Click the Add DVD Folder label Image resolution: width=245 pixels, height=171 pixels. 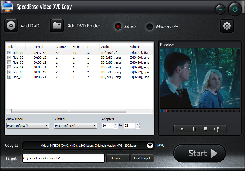[x=84, y=26]
